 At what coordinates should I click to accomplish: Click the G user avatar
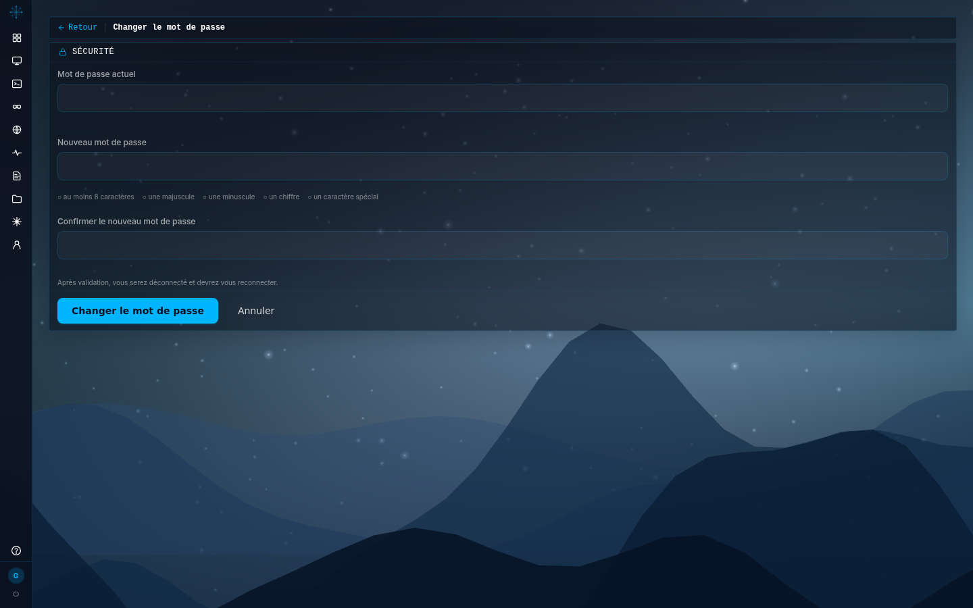(x=16, y=576)
